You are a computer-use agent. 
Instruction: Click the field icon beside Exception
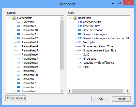tap(19, 22)
